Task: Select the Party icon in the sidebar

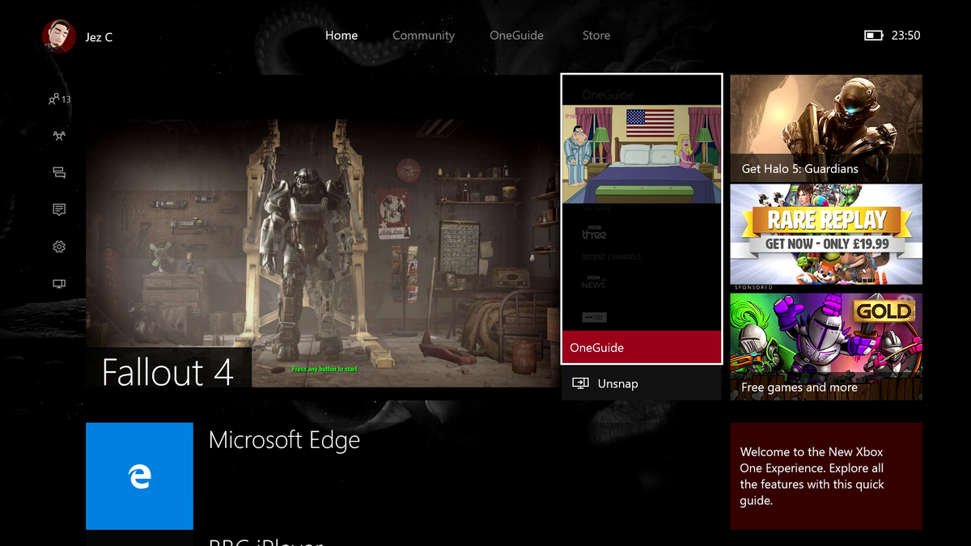Action: point(57,135)
